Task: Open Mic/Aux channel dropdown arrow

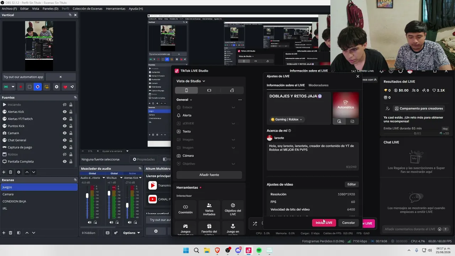Action: tap(121, 178)
